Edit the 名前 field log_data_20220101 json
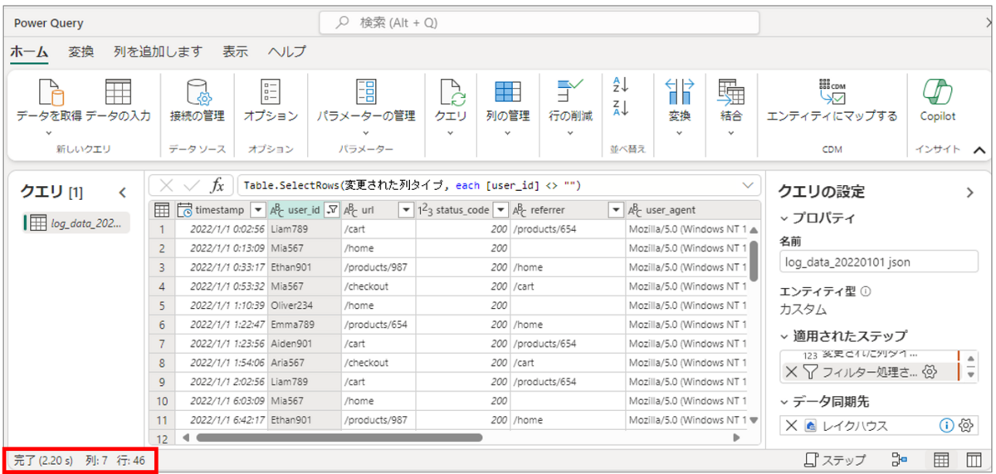This screenshot has height=474, width=996. click(879, 261)
